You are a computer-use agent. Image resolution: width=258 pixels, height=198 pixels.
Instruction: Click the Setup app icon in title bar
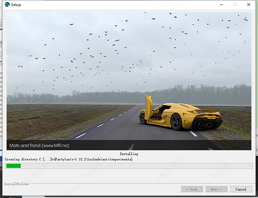[7, 5]
